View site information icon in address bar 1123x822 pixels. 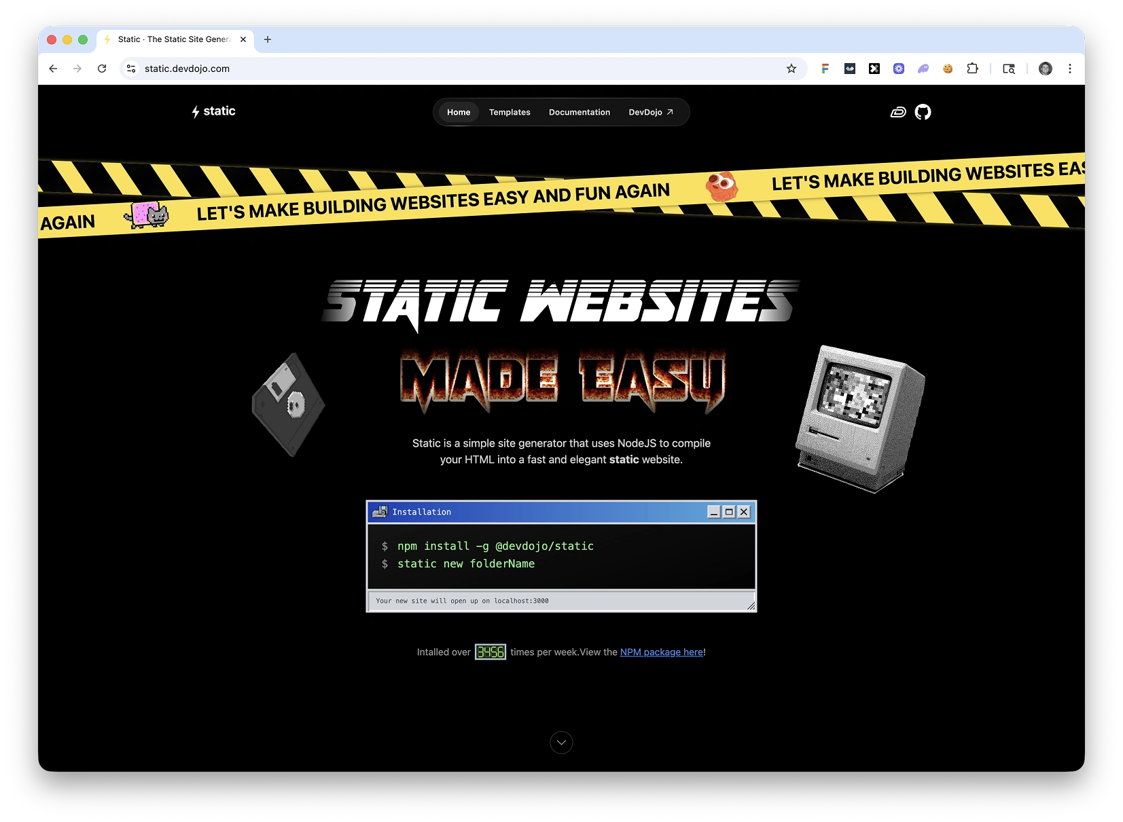pyautogui.click(x=131, y=69)
